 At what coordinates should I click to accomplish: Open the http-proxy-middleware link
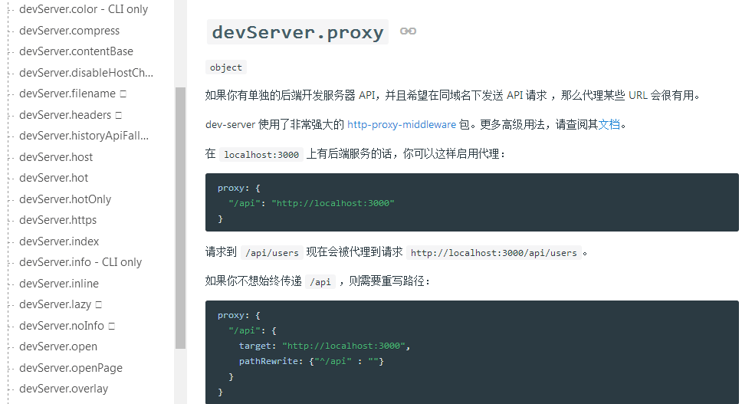pyautogui.click(x=401, y=124)
